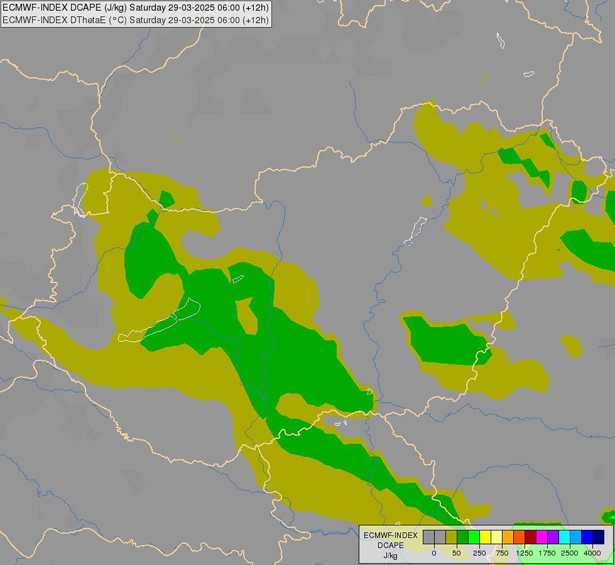Screen dimensions: 615x565
Task: Click the olive DCAPE legend swatch
Action: pos(452,537)
